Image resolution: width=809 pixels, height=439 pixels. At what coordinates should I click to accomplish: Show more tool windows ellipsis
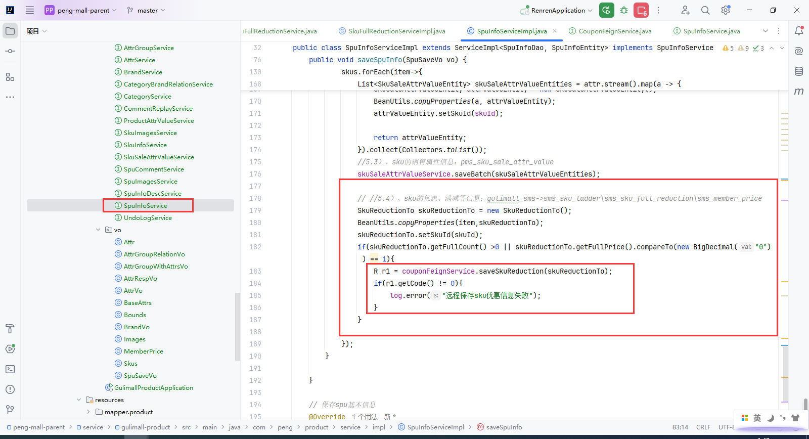pos(10,97)
